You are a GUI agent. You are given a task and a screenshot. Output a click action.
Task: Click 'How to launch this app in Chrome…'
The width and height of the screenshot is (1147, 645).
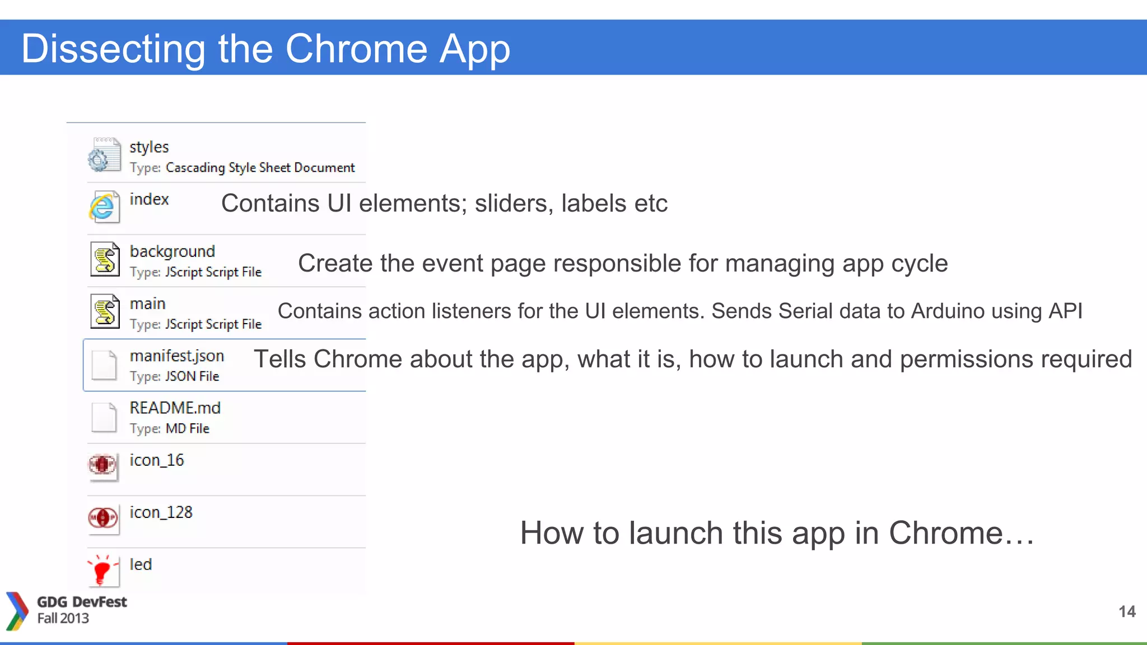(777, 533)
